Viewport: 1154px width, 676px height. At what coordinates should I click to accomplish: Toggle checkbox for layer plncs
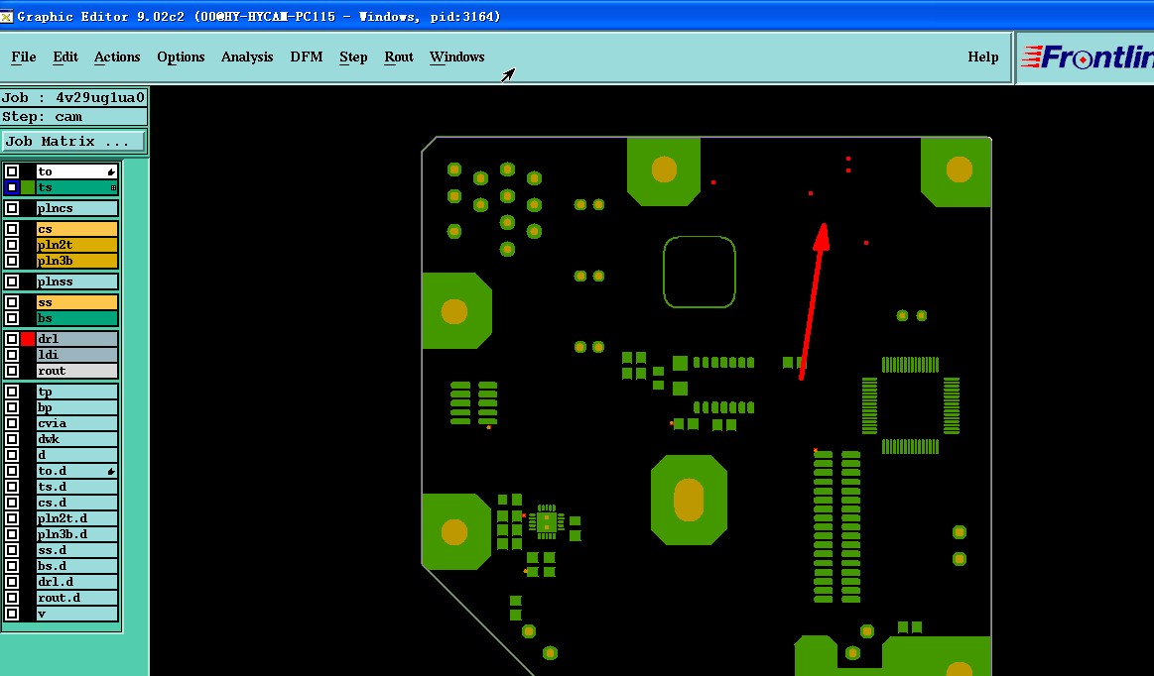[12, 208]
